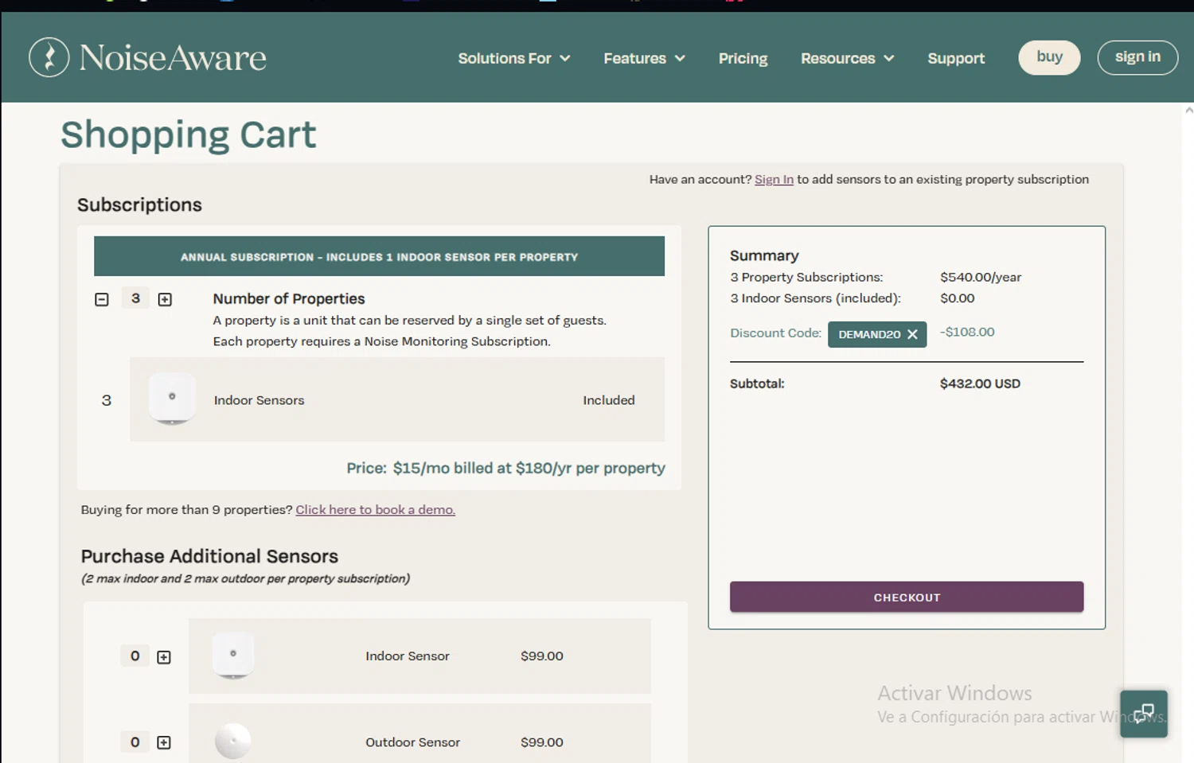The height and width of the screenshot is (763, 1194).
Task: Click the CHECKOUT button
Action: pos(907,597)
